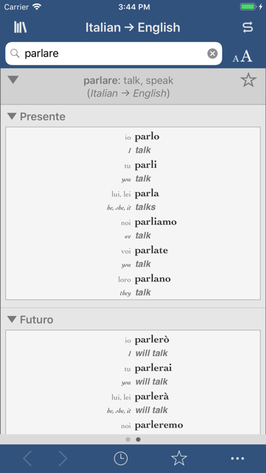Favorite the parlare entry star
Image resolution: width=266 pixels, height=473 pixels.
pyautogui.click(x=248, y=81)
